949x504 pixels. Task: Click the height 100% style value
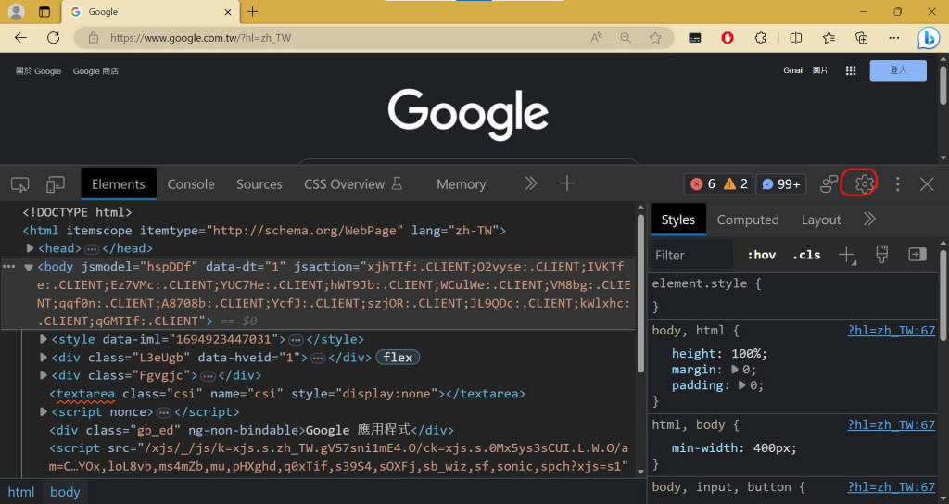tap(749, 353)
